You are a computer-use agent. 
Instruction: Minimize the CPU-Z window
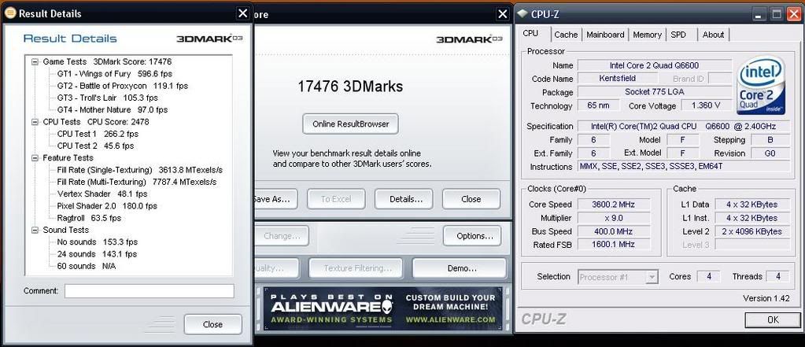[758, 14]
